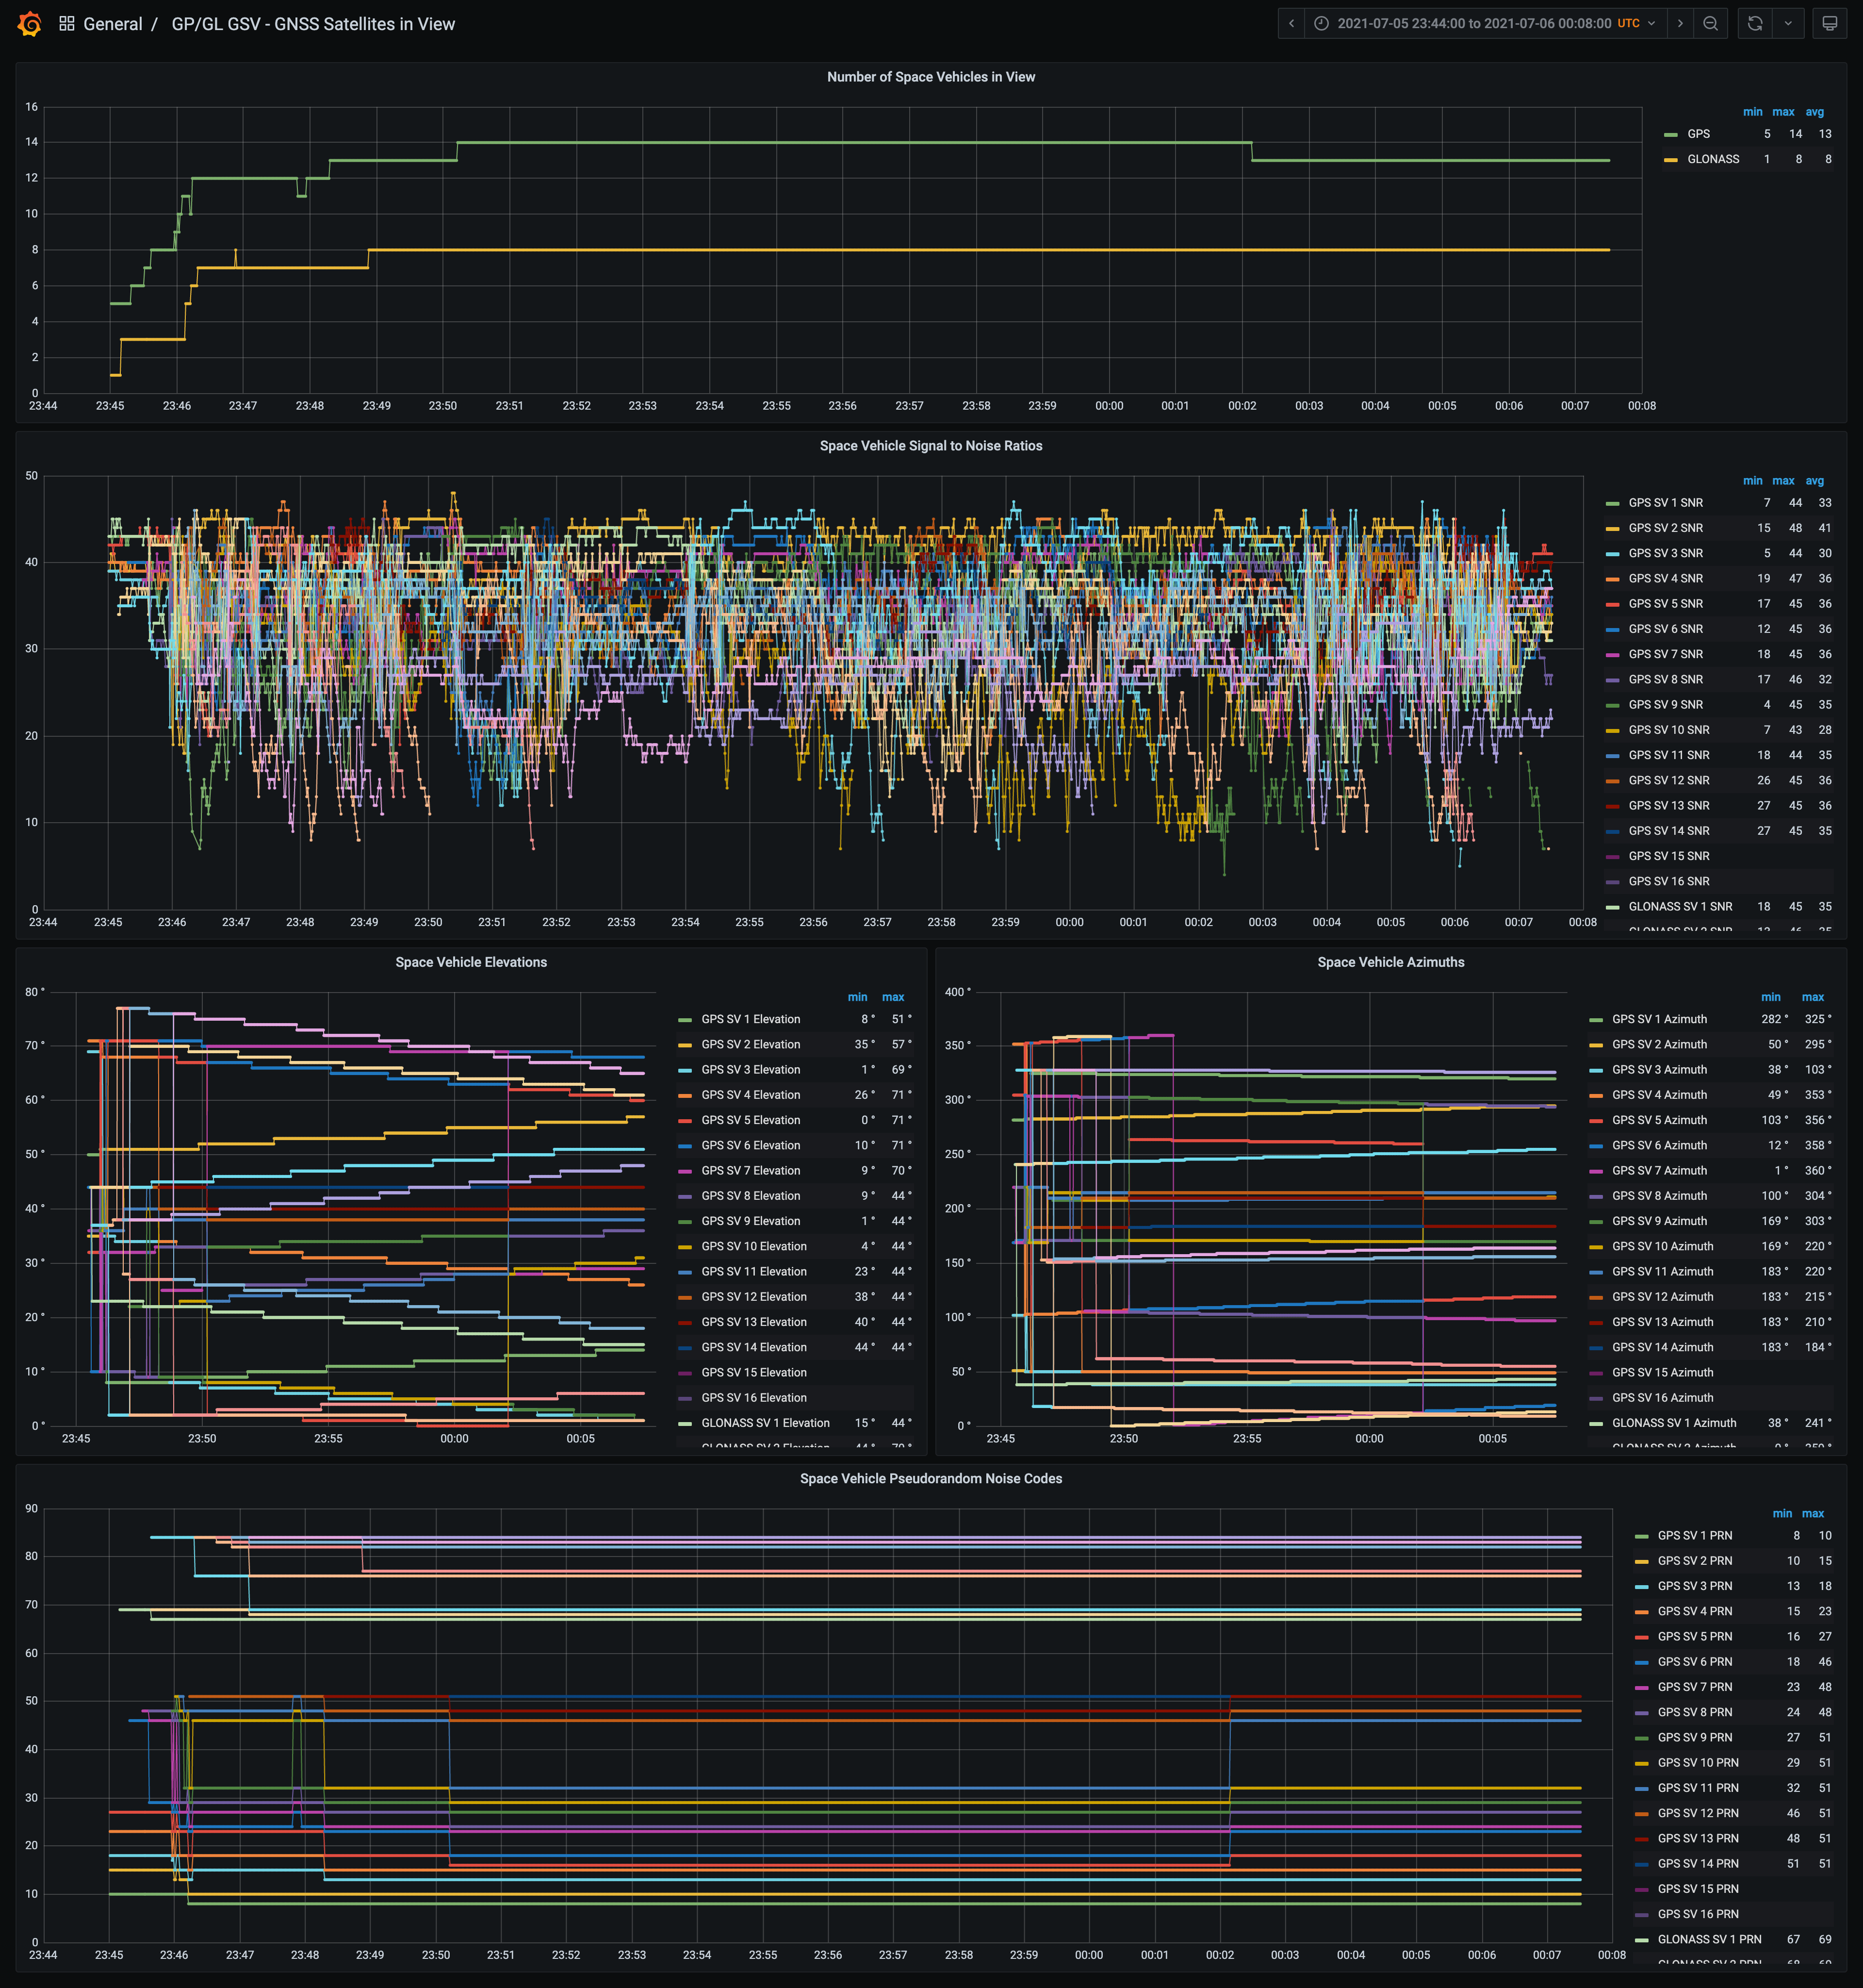Cycle the view mode with monitor icon

point(1829,24)
